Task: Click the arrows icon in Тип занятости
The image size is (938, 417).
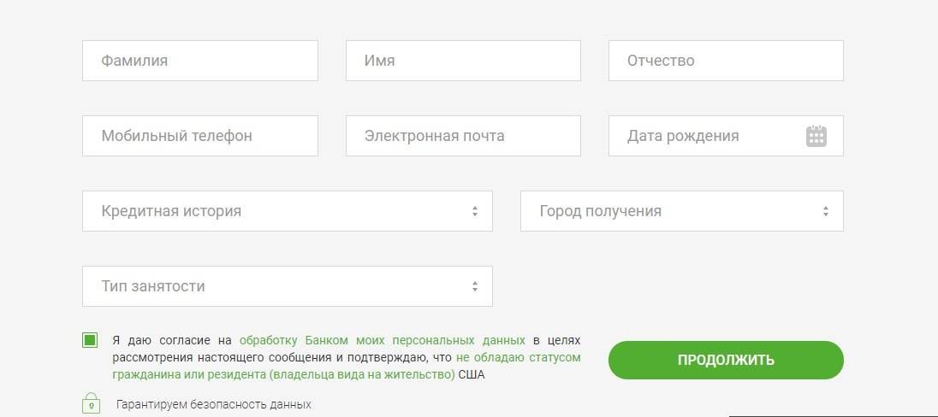Action: click(x=474, y=286)
